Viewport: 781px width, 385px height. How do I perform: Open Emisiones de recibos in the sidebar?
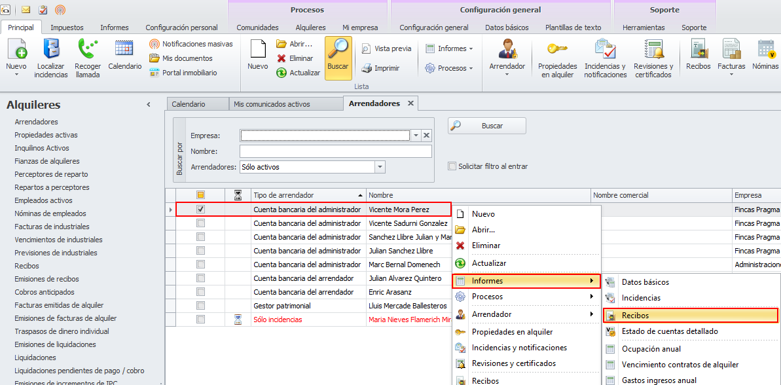click(47, 279)
